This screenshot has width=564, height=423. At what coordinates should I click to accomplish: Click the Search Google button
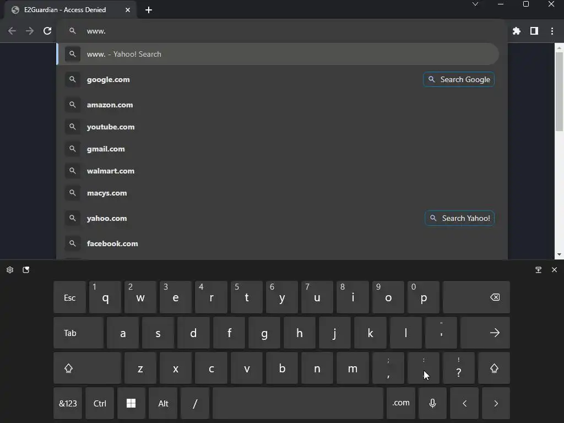pos(459,79)
